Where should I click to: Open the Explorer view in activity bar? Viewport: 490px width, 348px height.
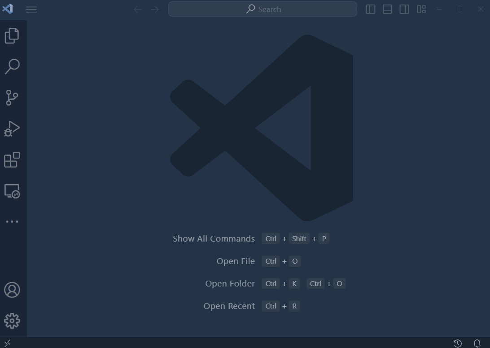coord(12,36)
